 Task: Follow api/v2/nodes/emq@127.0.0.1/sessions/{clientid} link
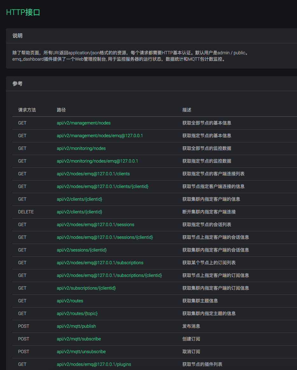click(105, 237)
